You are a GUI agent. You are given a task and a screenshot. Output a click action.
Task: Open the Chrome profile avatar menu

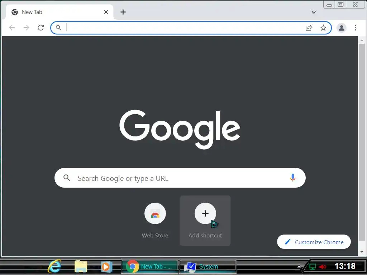tap(342, 28)
